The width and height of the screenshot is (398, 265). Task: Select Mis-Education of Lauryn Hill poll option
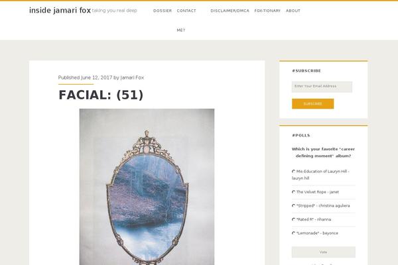(x=294, y=172)
